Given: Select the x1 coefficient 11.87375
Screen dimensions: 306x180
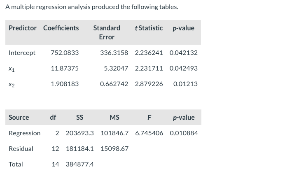Looking at the screenshot, I should coord(65,68).
